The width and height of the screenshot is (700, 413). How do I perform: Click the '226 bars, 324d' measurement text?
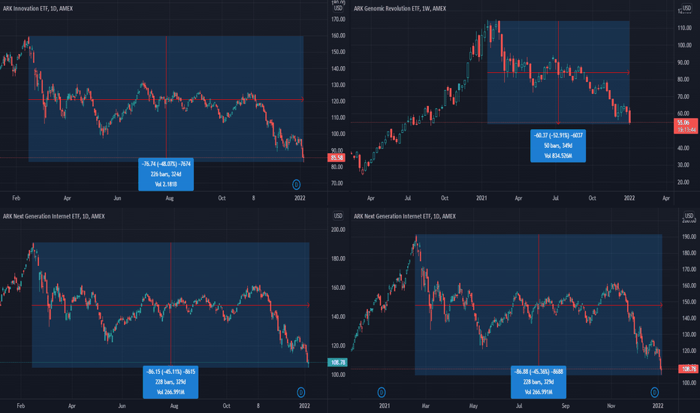click(166, 174)
